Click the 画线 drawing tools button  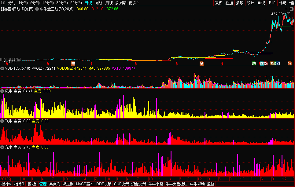click(x=261, y=3)
